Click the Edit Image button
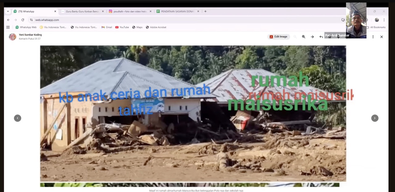 pos(278,37)
